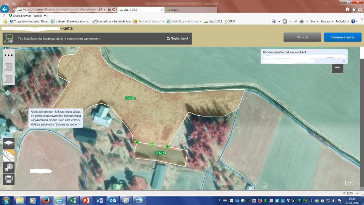Open Excel from the taskbar

(73, 200)
